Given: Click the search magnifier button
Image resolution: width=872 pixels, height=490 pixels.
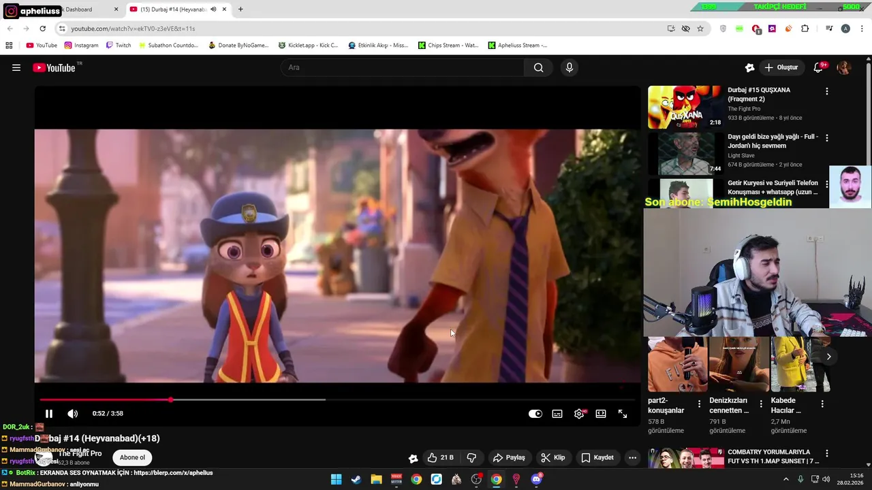Looking at the screenshot, I should pos(539,67).
